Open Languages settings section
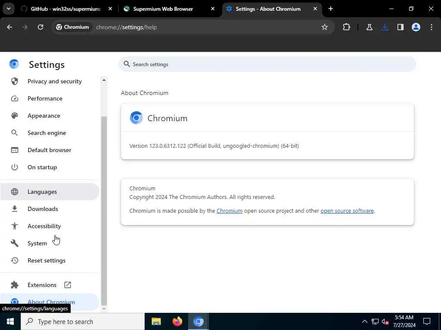Image resolution: width=441 pixels, height=330 pixels. point(50,192)
